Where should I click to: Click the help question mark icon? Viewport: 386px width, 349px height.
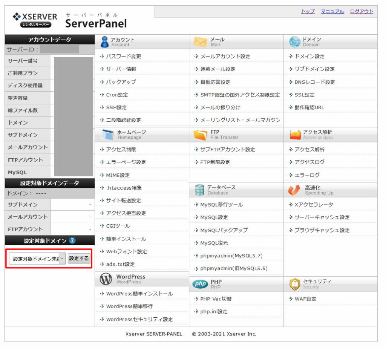[x=72, y=240]
